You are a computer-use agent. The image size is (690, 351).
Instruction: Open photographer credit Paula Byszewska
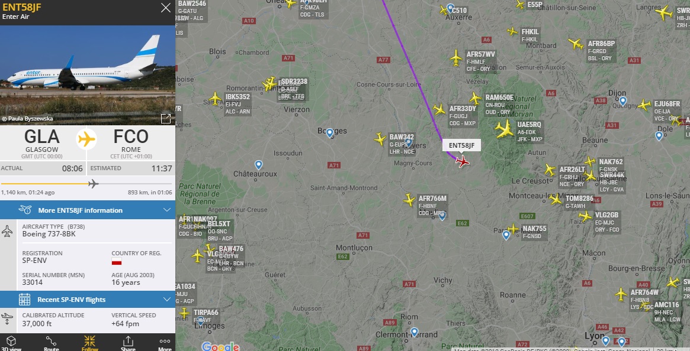tap(27, 119)
